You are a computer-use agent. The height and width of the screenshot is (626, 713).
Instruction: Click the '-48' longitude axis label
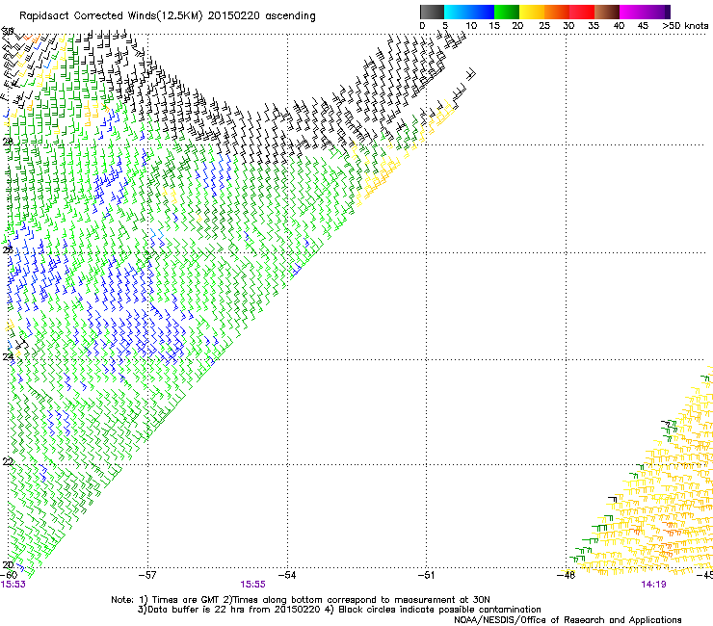pyautogui.click(x=566, y=575)
